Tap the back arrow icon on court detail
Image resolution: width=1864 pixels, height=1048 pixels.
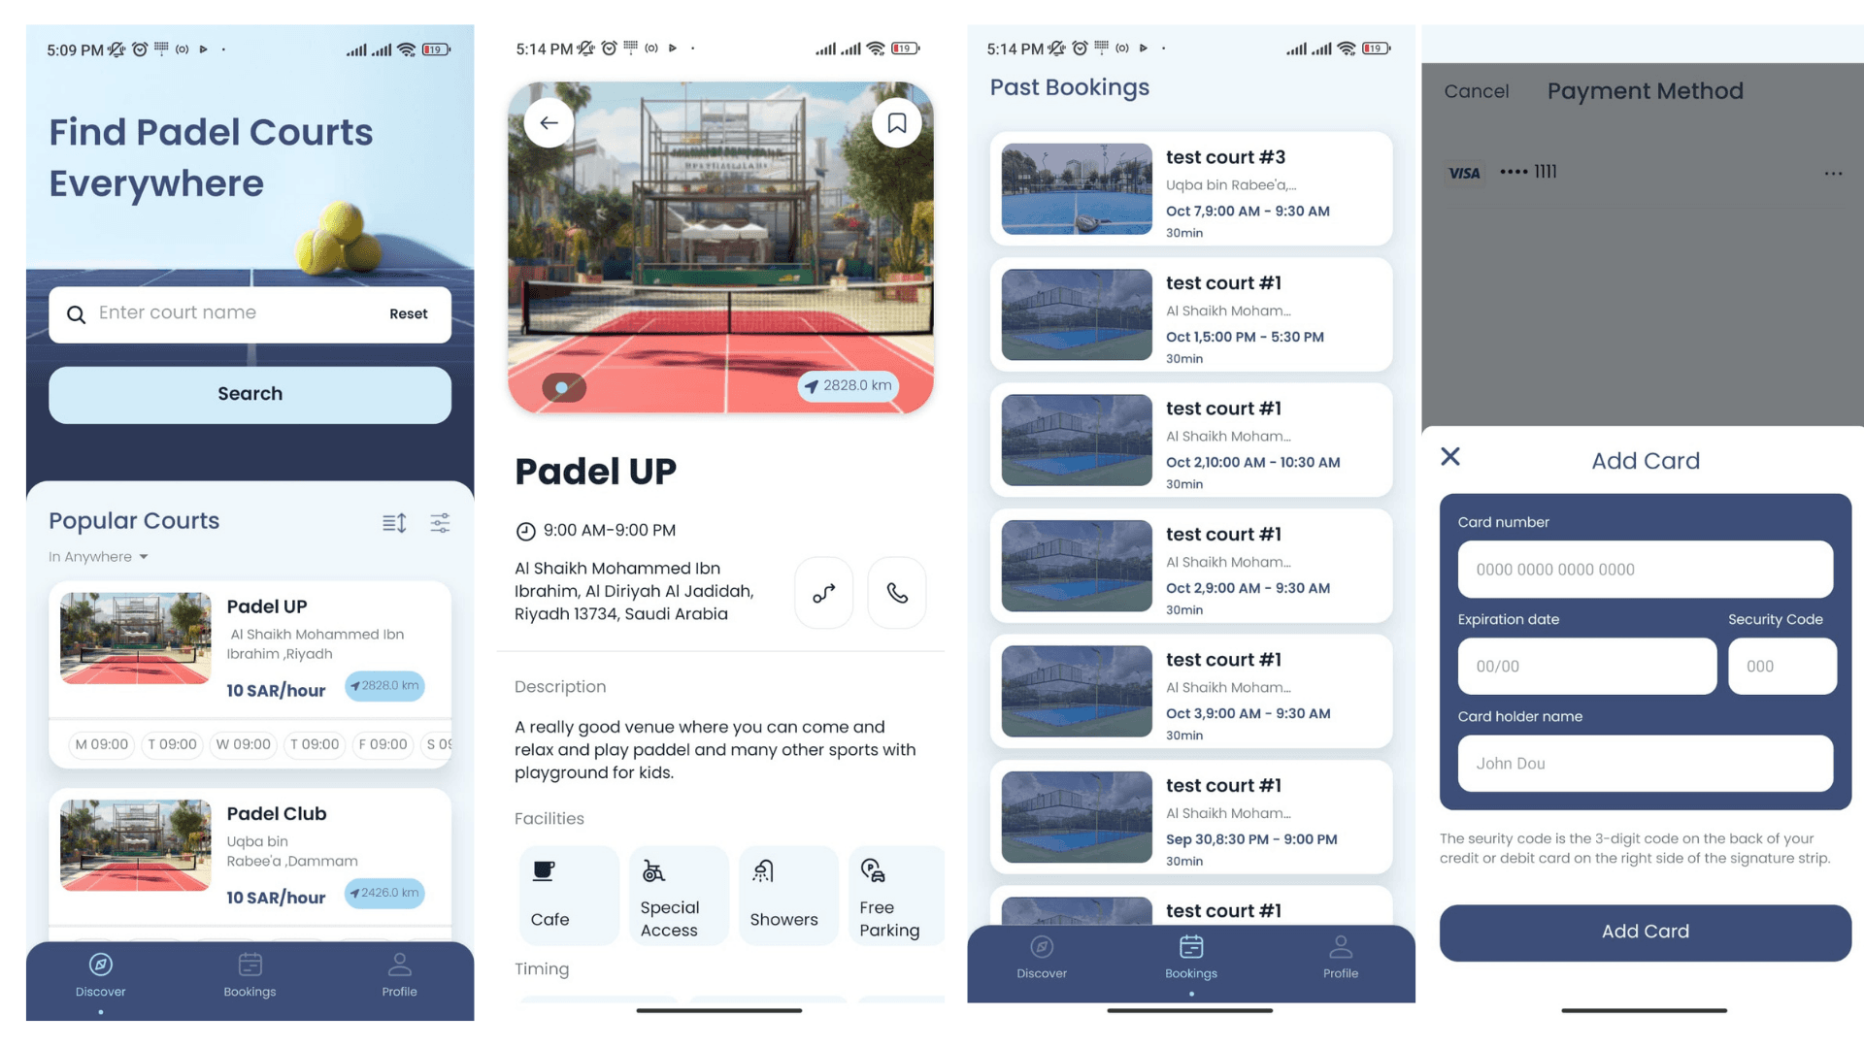point(548,121)
